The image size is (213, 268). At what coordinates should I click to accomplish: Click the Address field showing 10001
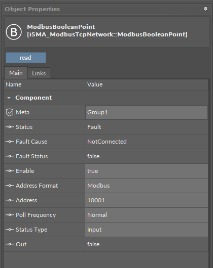tap(147, 200)
